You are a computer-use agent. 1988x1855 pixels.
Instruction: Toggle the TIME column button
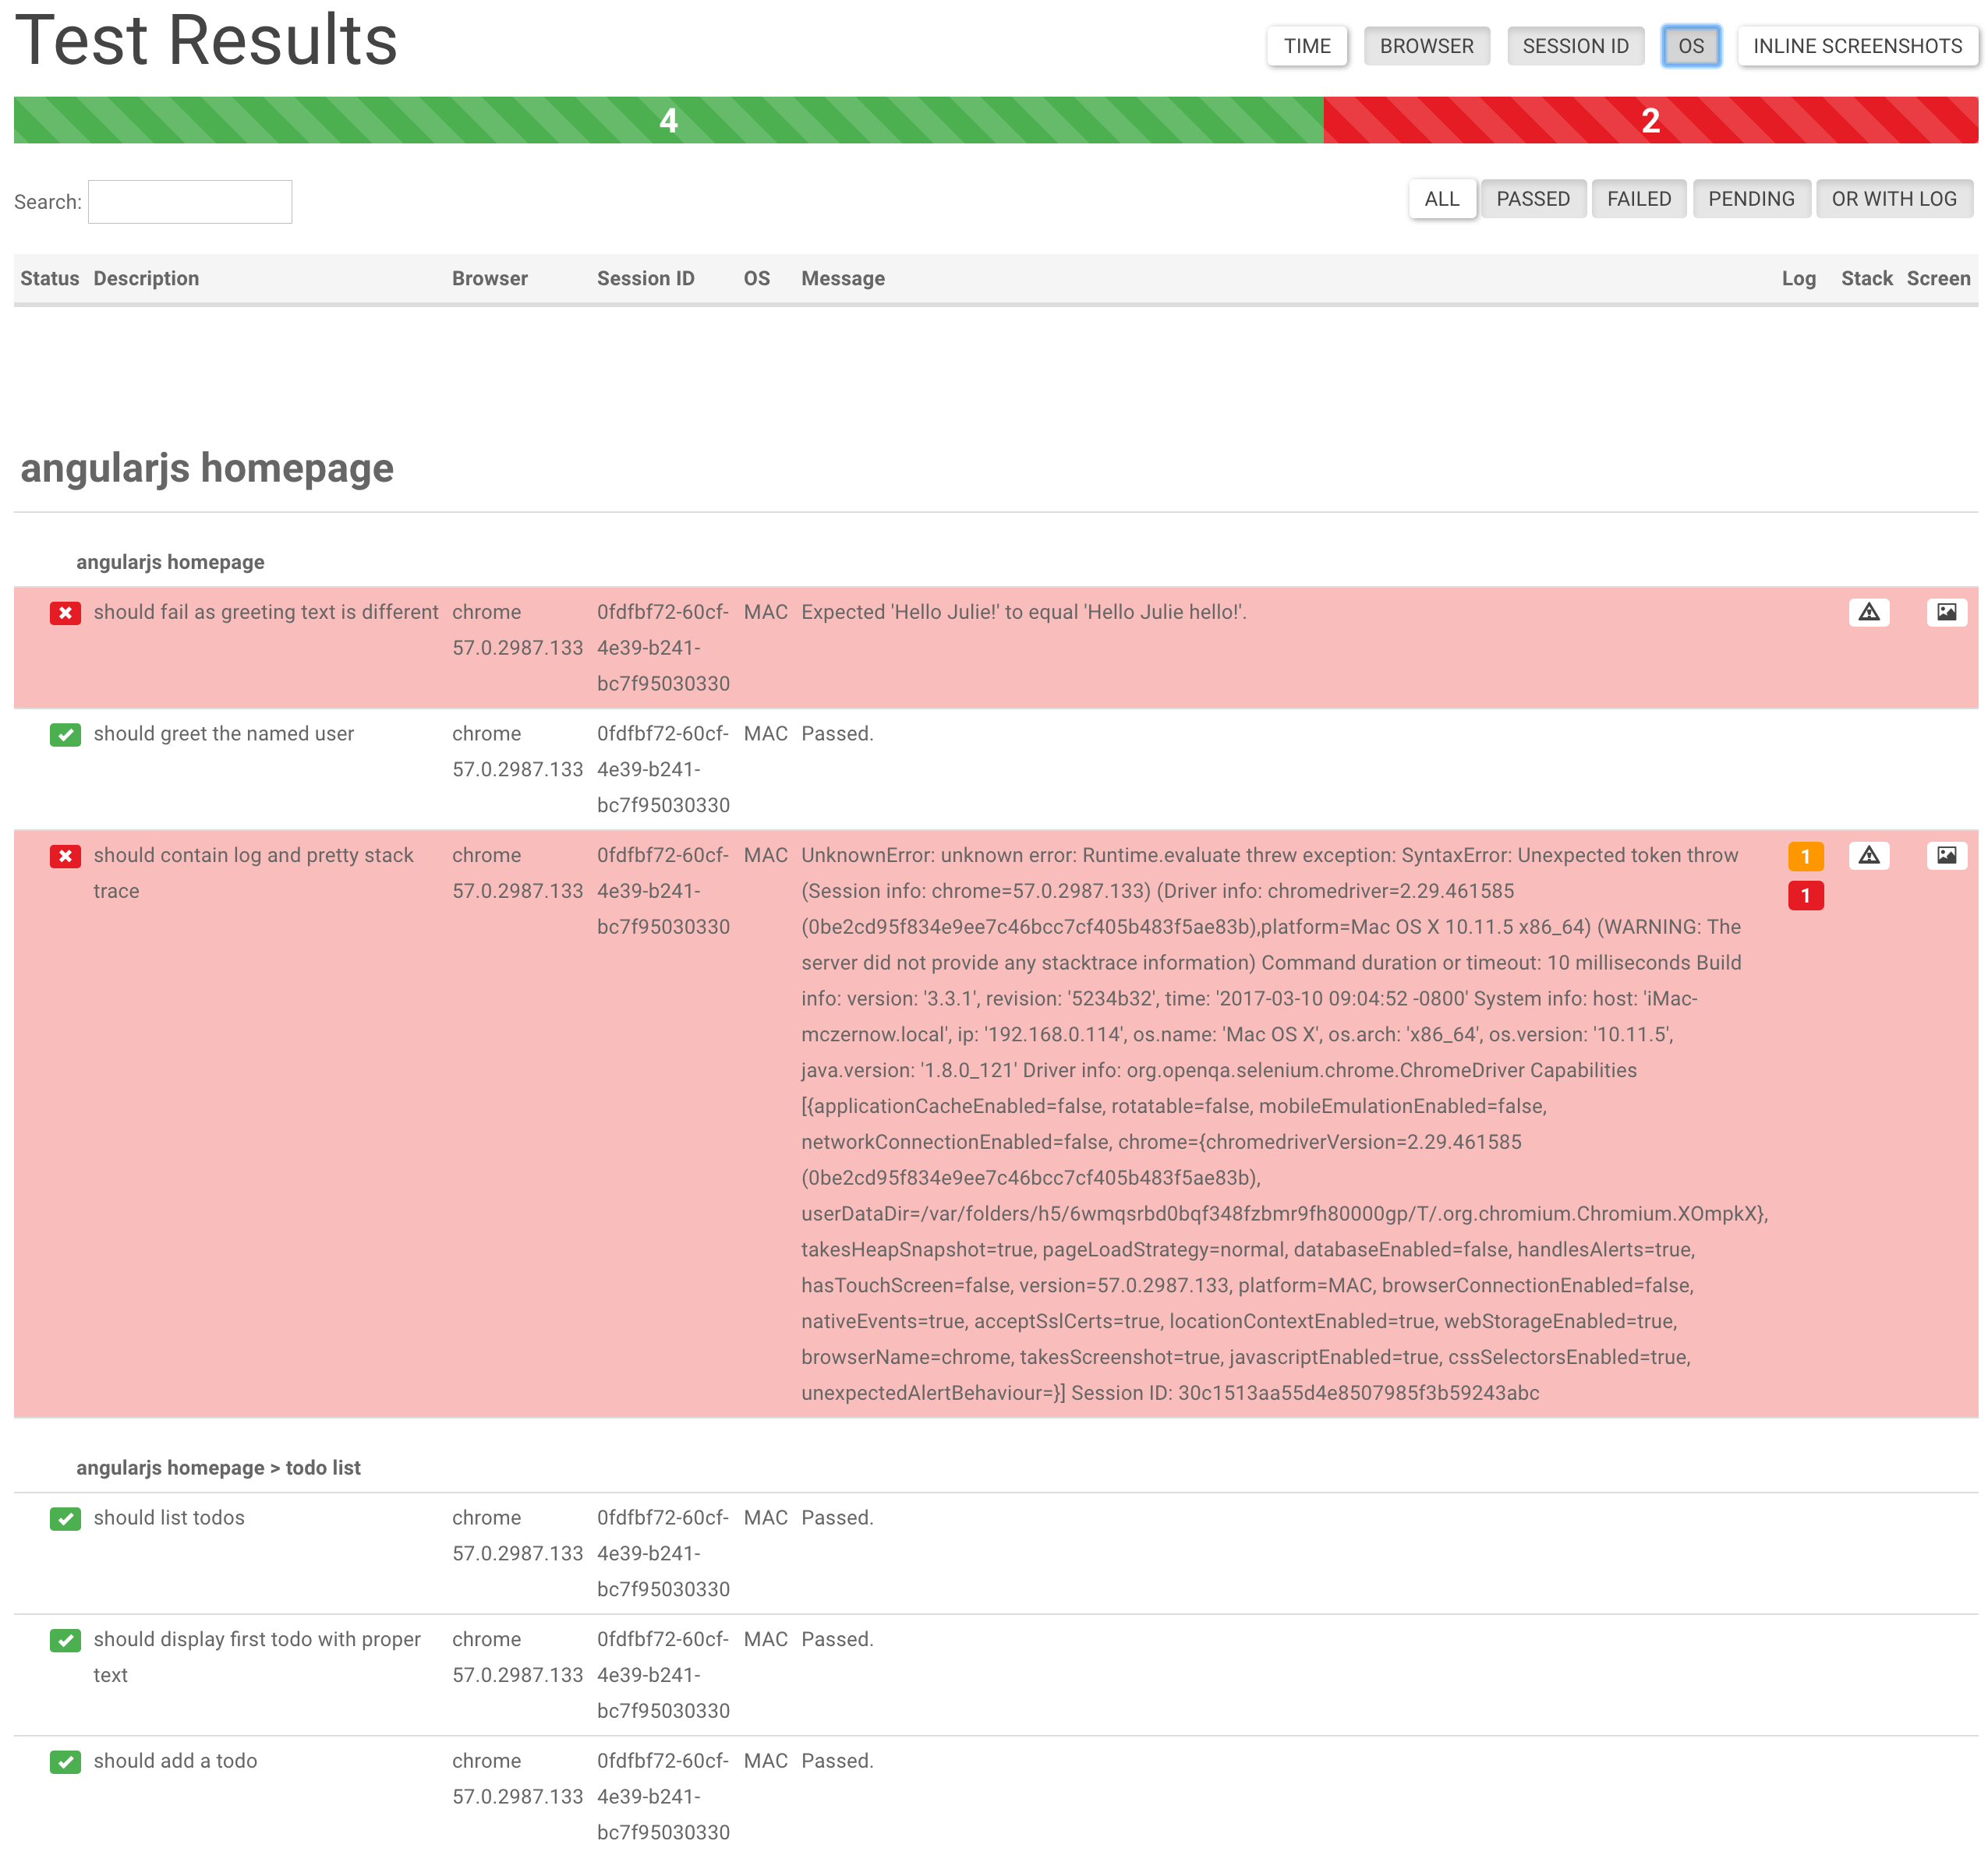coord(1307,46)
